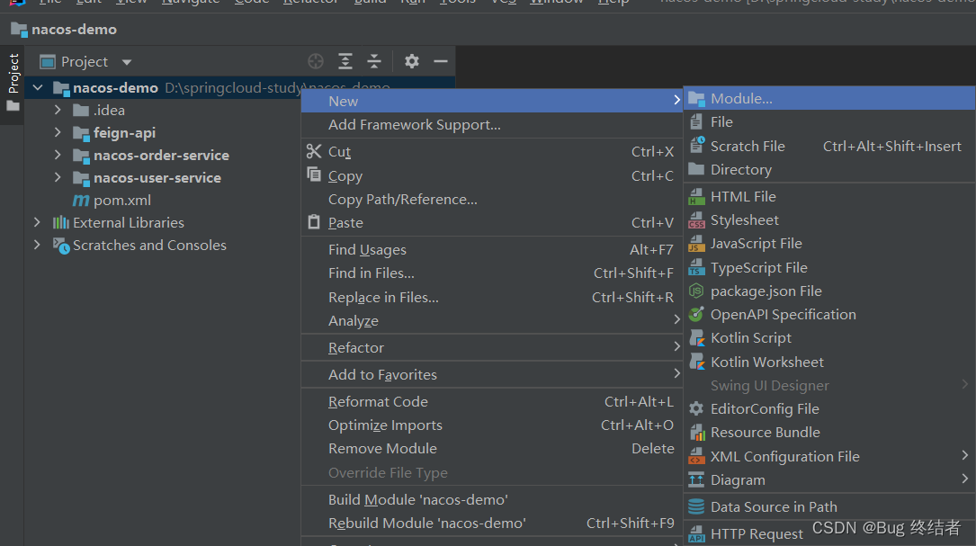Viewport: 976px width, 546px height.
Task: Expand the feign-api module
Action: coord(58,132)
